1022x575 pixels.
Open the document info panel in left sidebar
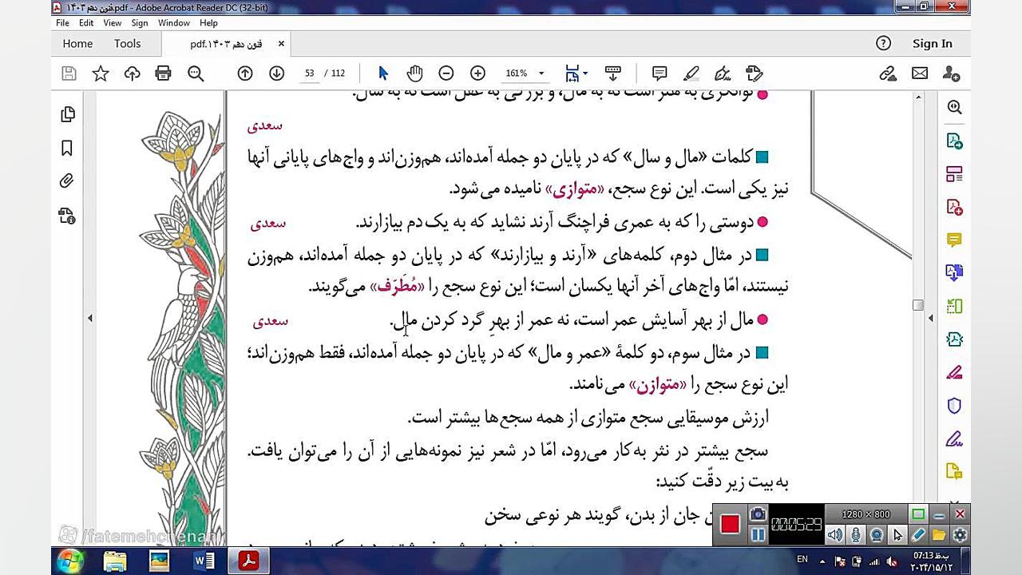coord(68,216)
